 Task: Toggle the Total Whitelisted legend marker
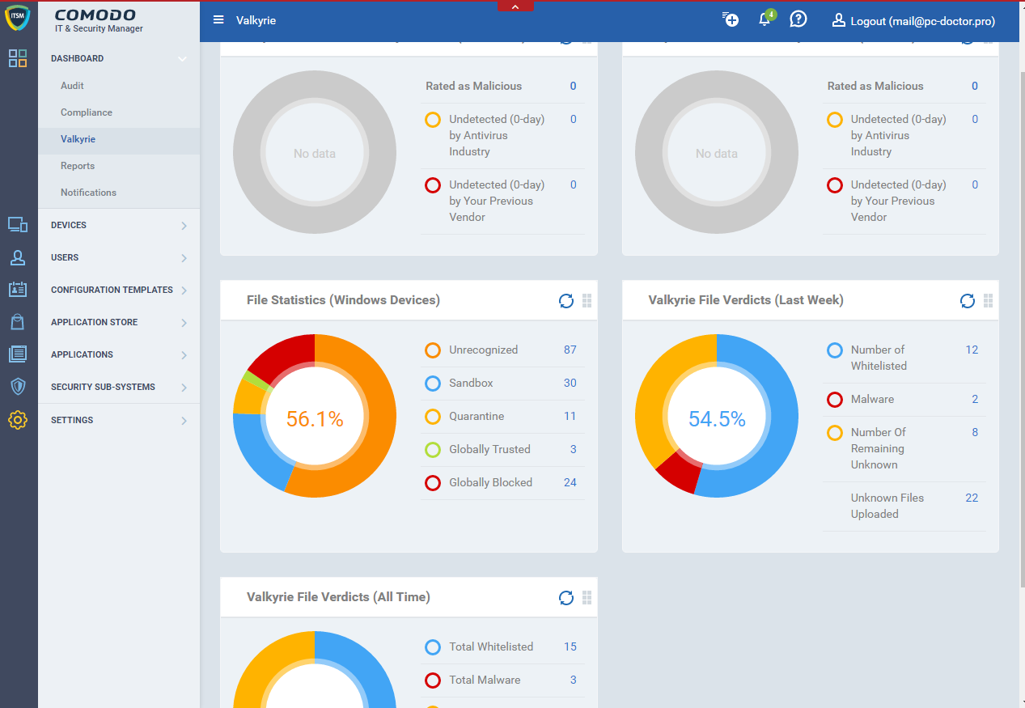point(433,647)
